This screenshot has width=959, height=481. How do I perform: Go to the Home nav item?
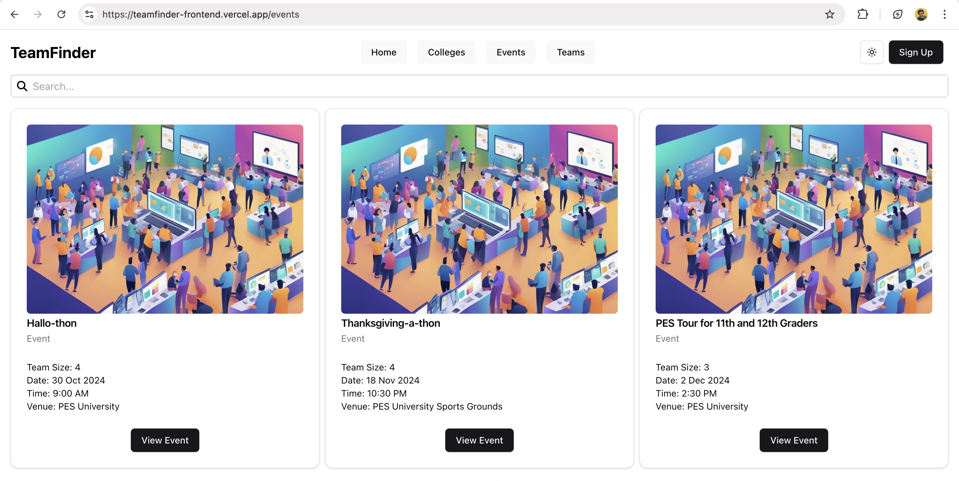click(x=384, y=52)
